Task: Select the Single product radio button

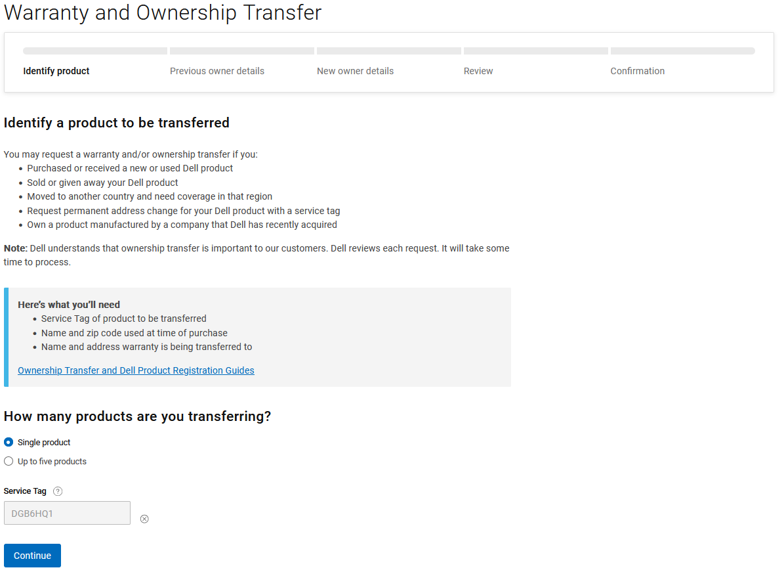Action: click(x=9, y=443)
